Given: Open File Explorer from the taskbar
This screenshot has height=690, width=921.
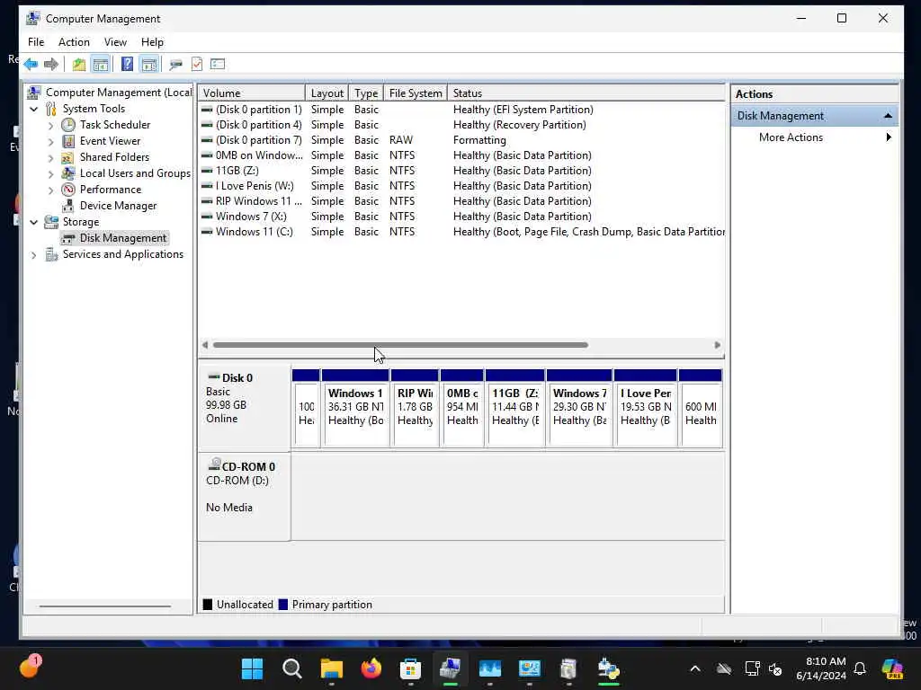Looking at the screenshot, I should pos(331,668).
